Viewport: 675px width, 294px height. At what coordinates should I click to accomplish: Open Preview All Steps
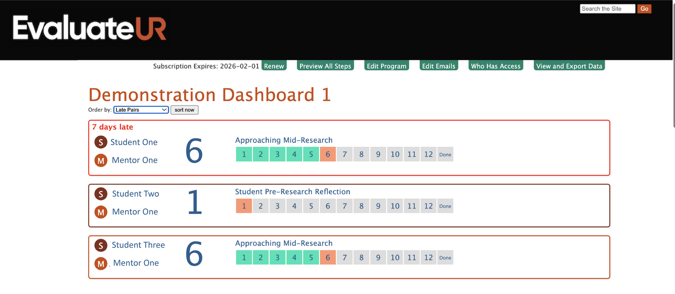[x=325, y=66]
